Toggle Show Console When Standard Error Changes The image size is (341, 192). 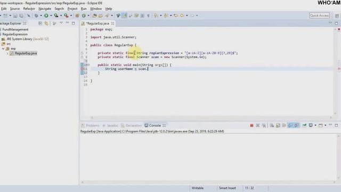[x=296, y=125]
